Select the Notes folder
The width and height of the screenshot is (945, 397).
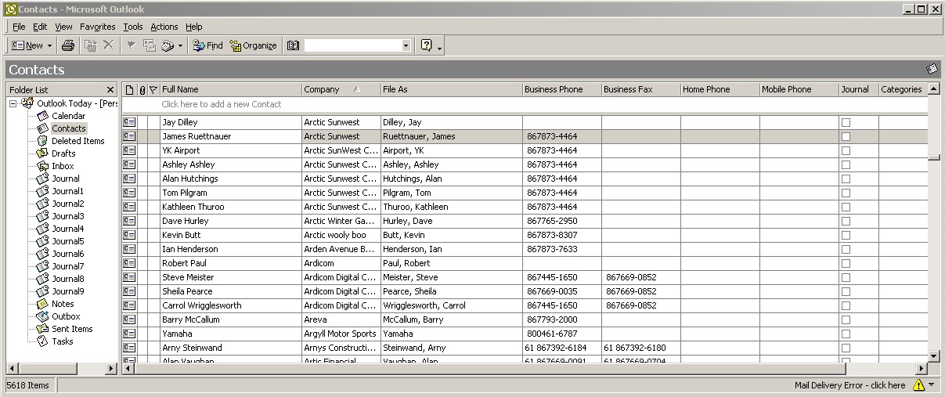pos(63,304)
